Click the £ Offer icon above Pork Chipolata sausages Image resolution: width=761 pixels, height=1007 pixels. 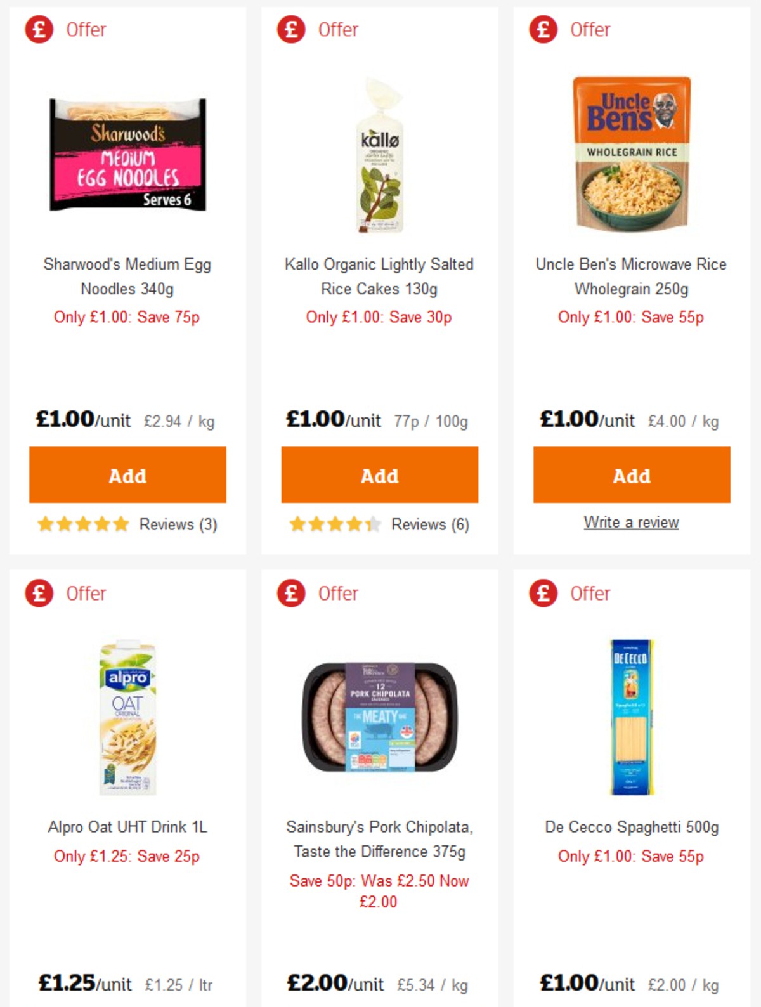coord(290,594)
